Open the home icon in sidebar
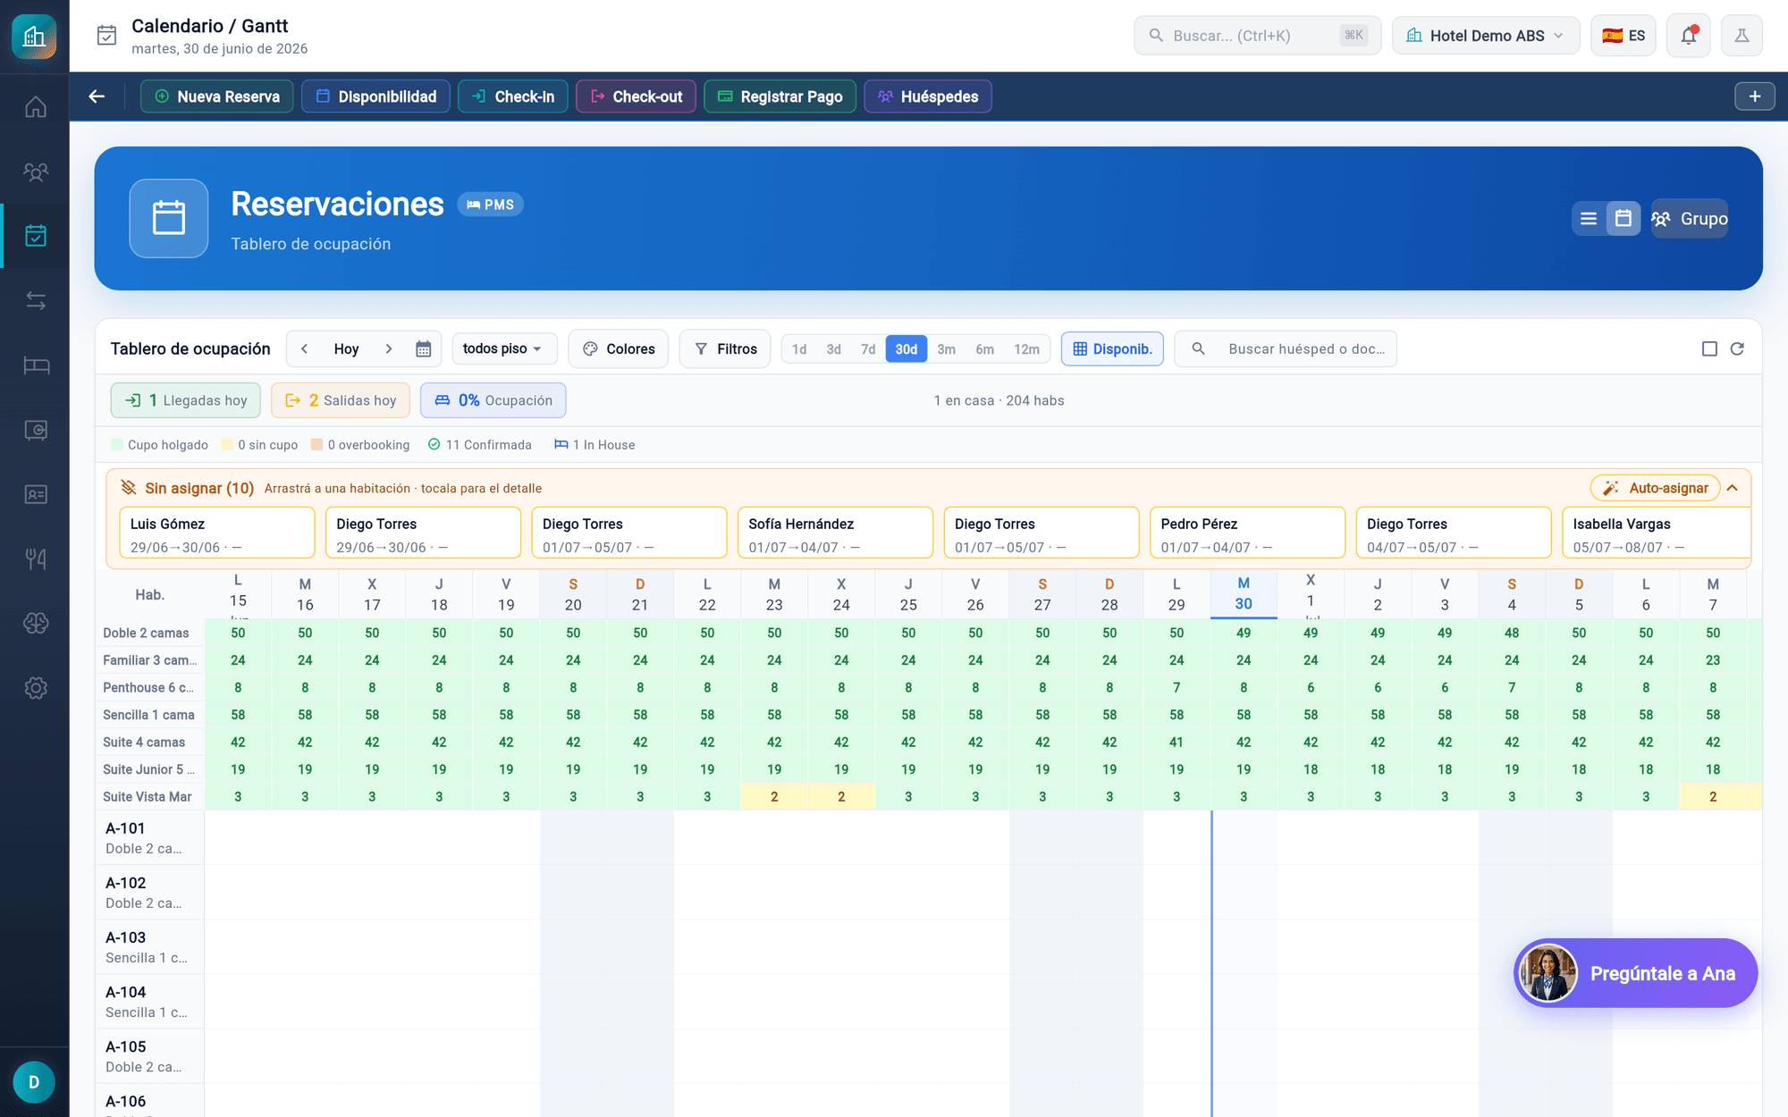Viewport: 1788px width, 1117px height. [36, 107]
